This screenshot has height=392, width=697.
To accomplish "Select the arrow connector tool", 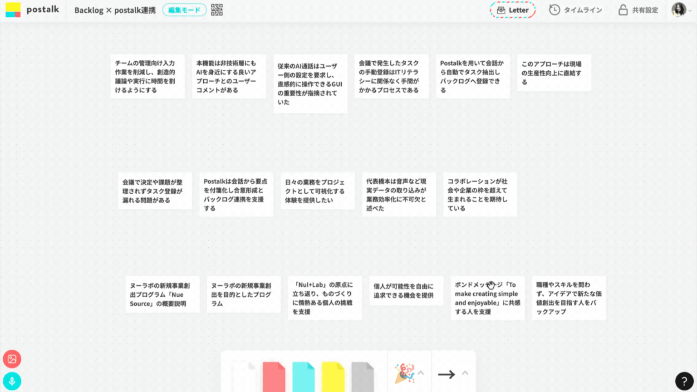I will pyautogui.click(x=446, y=374).
